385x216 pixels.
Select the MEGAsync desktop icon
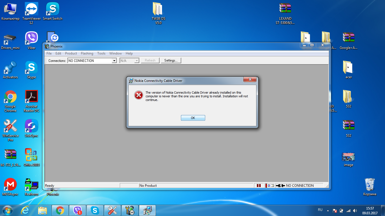pos(10,187)
